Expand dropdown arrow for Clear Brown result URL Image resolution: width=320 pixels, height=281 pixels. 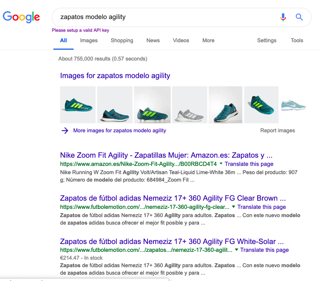tap(233, 207)
